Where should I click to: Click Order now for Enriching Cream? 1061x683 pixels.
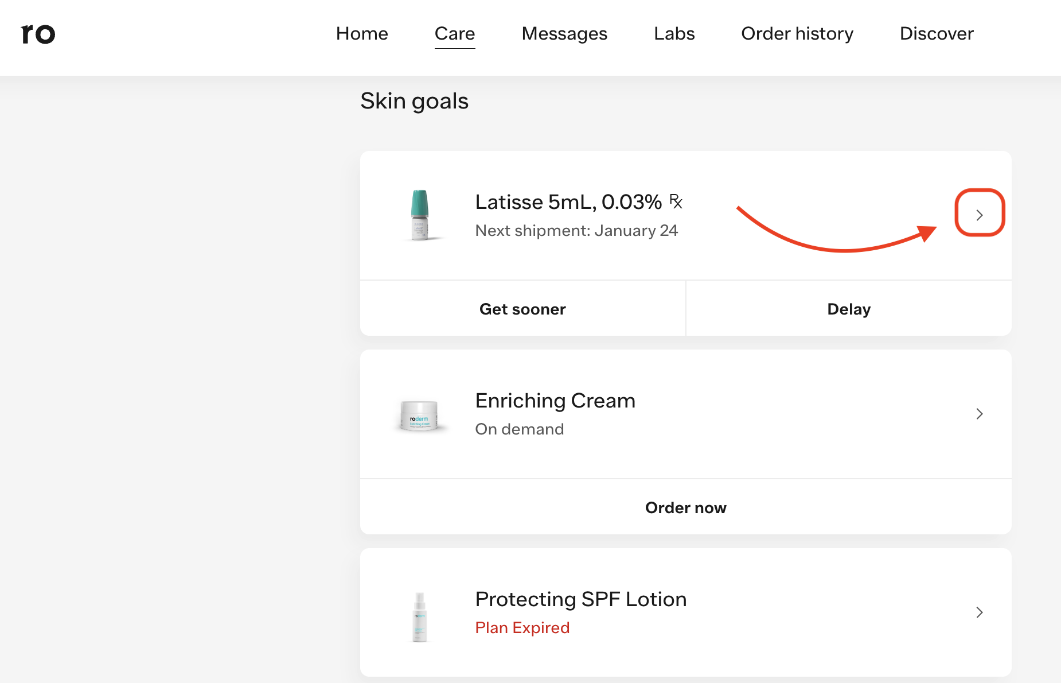686,508
